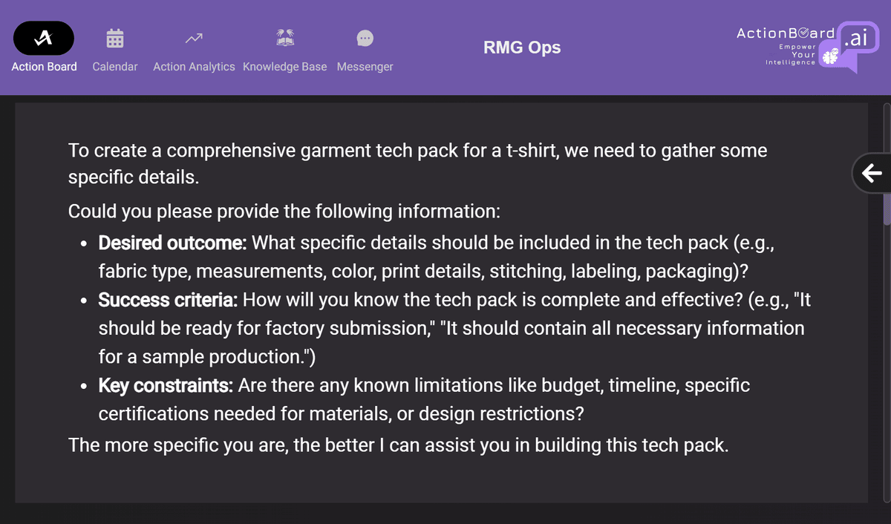The height and width of the screenshot is (524, 891).
Task: Open the Messenger label
Action: (x=365, y=67)
